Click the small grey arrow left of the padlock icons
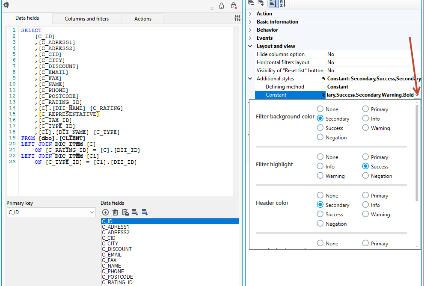The image size is (424, 286). [212, 9]
